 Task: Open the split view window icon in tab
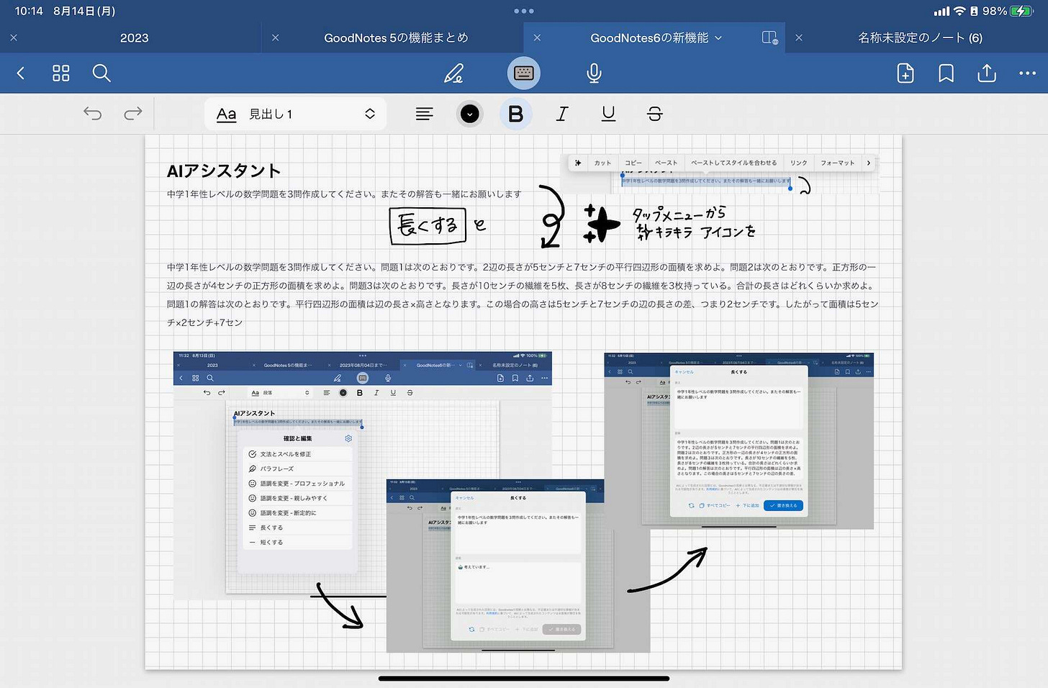(769, 37)
